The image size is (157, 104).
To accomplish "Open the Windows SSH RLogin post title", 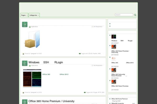I will tap(46, 62).
